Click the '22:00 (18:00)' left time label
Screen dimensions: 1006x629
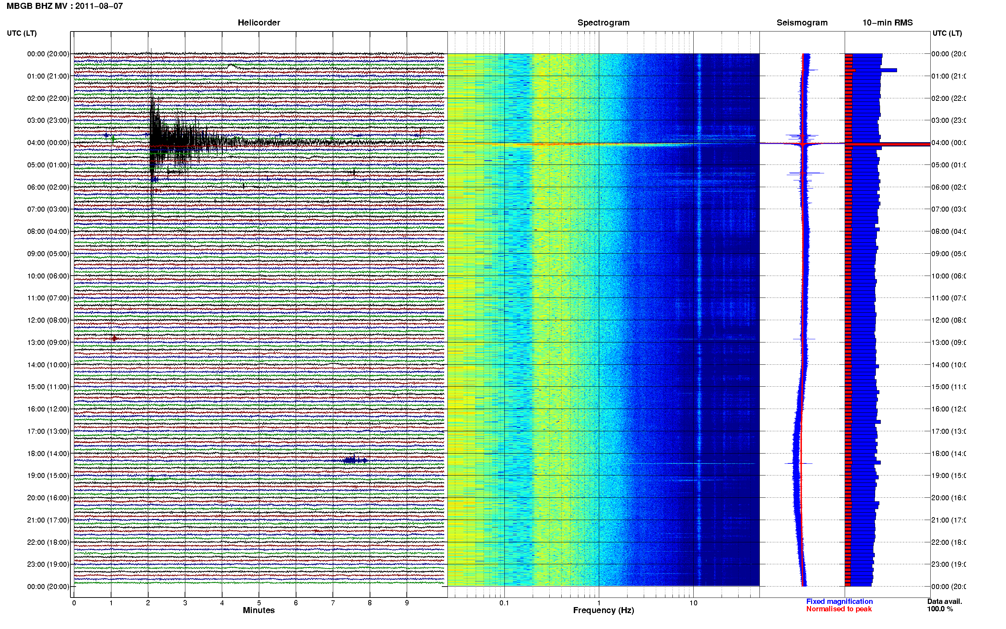(48, 542)
